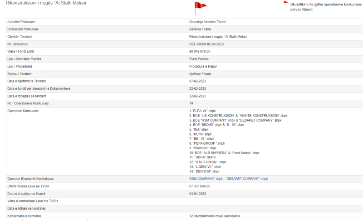Viewport: 363px width, 221px height.
Task: Click the "Operatore Konkurues" row label
Action: tap(23, 111)
